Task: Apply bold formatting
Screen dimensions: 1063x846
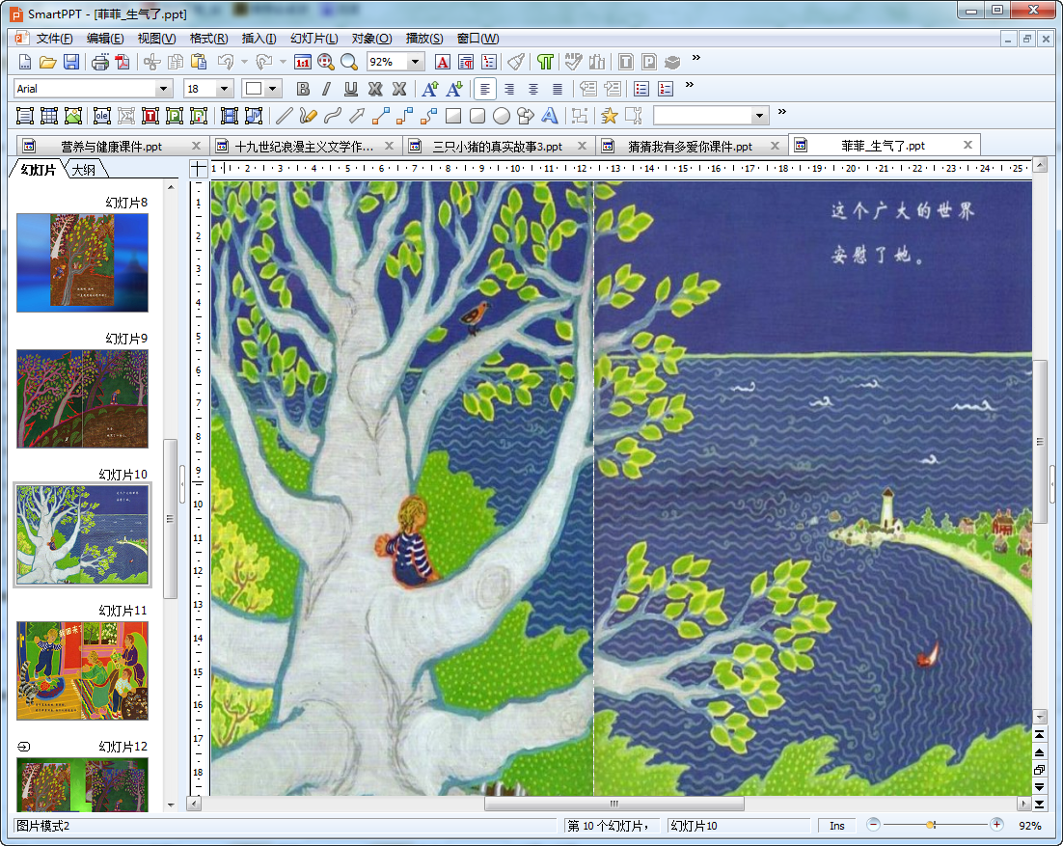Action: tap(303, 89)
